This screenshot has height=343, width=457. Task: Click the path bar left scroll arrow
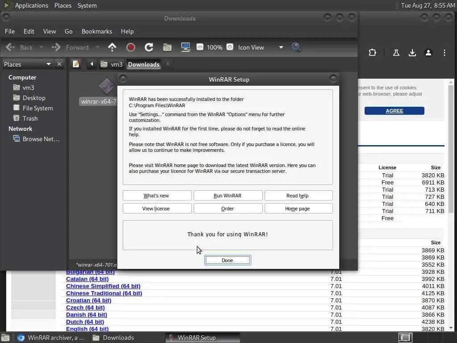tap(91, 64)
